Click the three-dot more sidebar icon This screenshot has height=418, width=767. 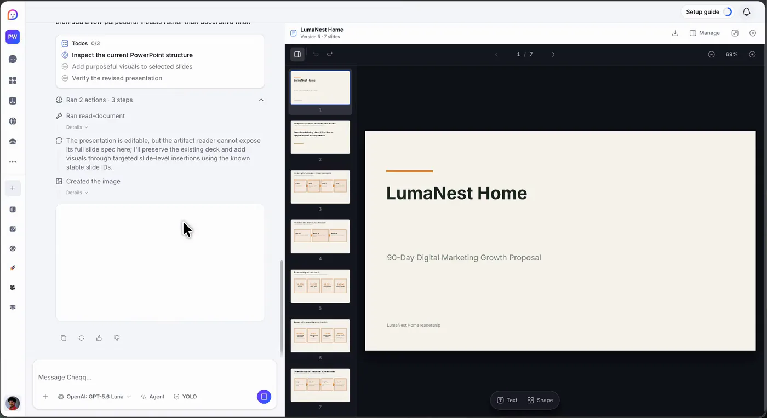coord(13,162)
